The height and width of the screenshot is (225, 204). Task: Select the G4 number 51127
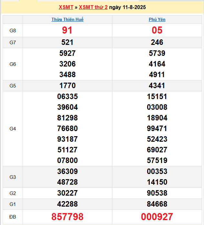(67, 150)
